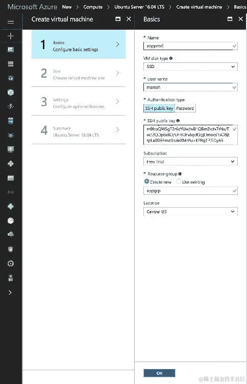Image resolution: width=247 pixels, height=384 pixels.
Task: Click the Compute breadcrumb link
Action: (x=93, y=7)
